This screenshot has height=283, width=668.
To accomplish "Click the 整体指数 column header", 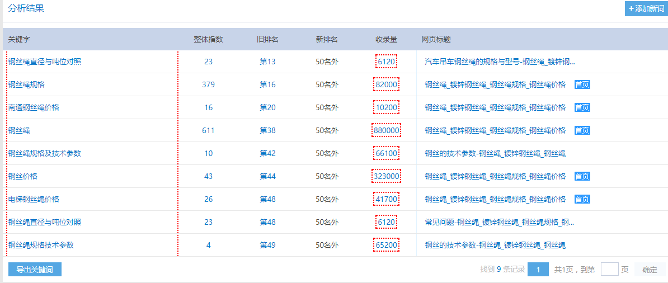I will (x=208, y=39).
